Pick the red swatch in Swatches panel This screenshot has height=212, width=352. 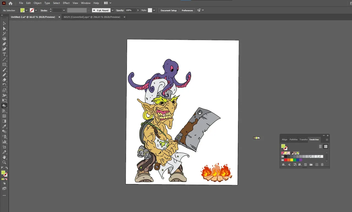[x=286, y=160]
